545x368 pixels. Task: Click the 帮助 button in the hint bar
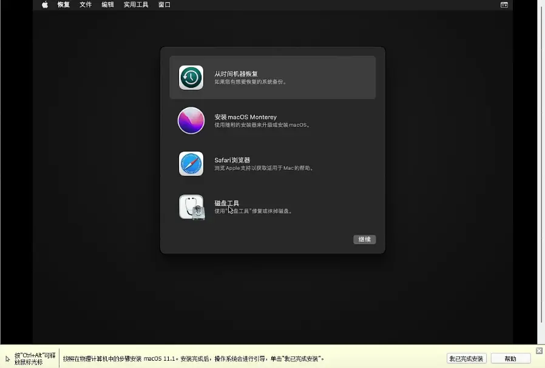tap(510, 359)
